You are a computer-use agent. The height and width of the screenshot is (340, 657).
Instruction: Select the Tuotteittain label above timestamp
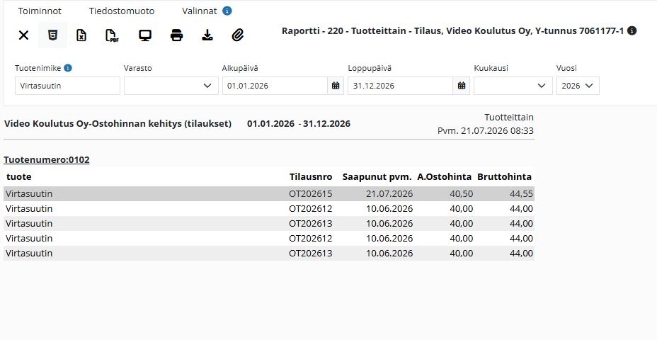509,118
